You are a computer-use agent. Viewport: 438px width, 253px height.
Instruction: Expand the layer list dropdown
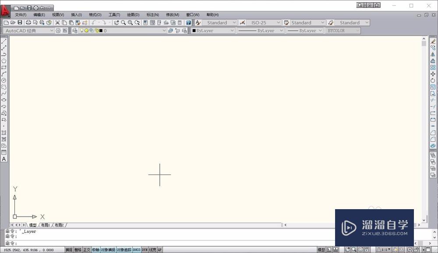click(164, 30)
